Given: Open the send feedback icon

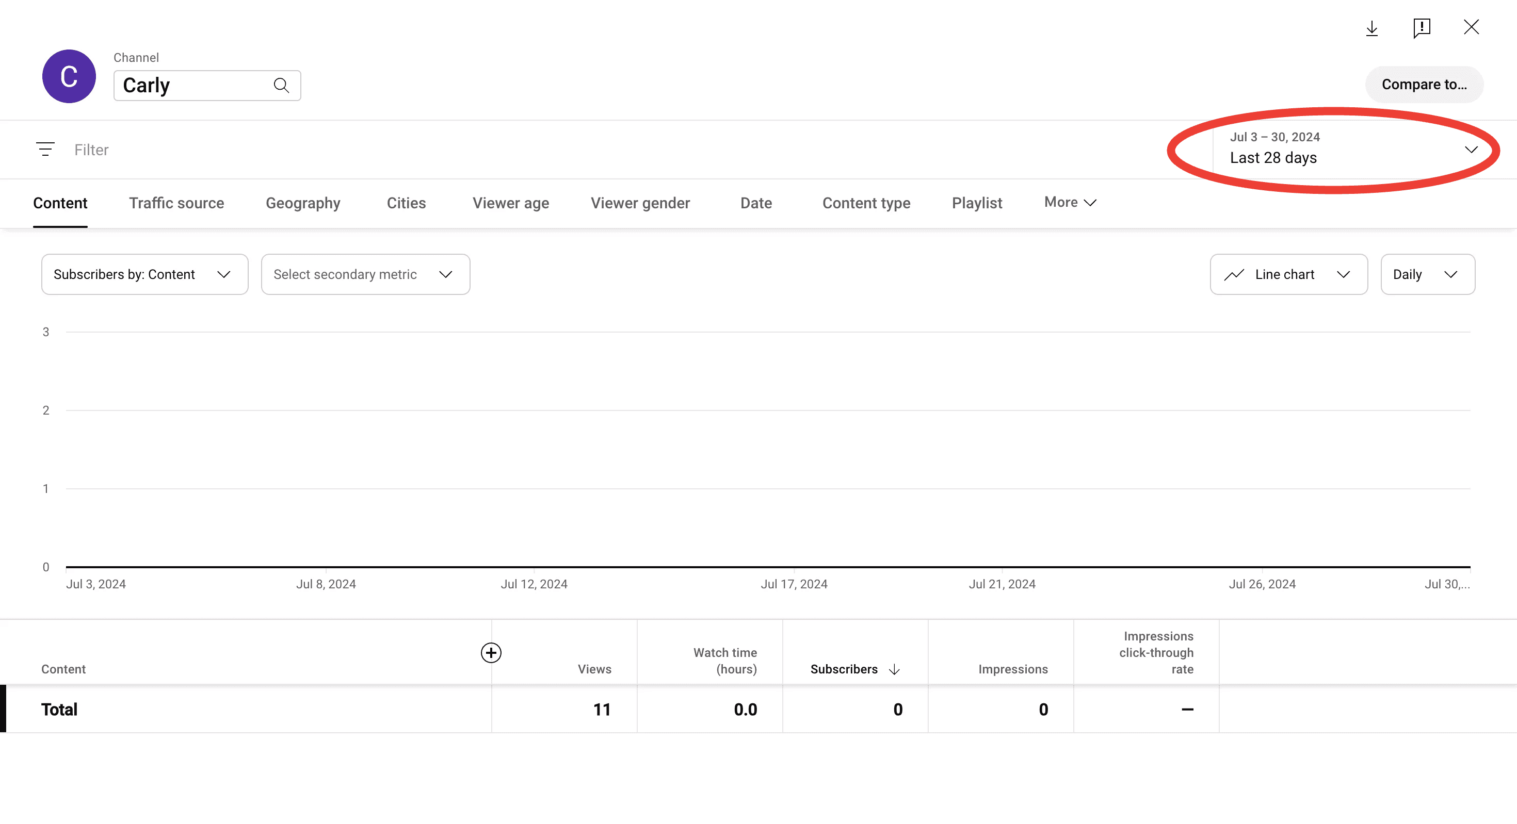Looking at the screenshot, I should [x=1422, y=28].
